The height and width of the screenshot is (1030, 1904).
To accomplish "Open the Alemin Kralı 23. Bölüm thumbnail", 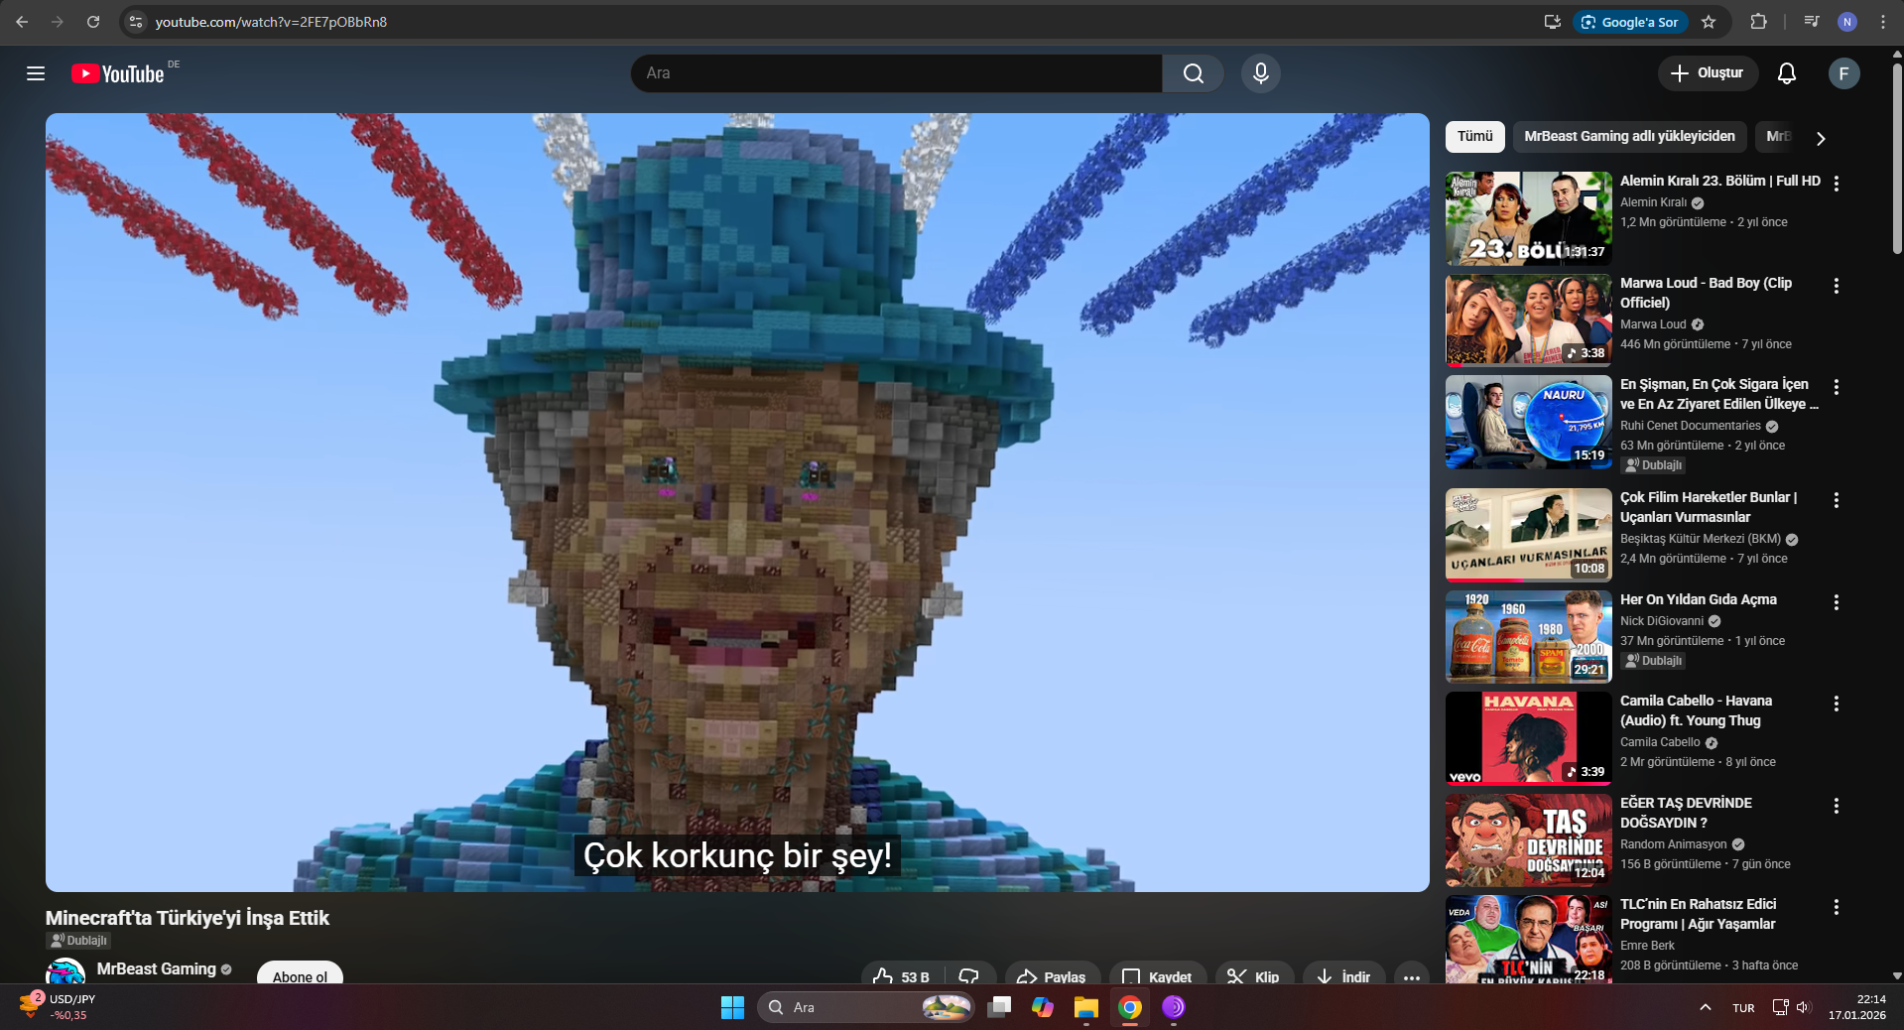I will coord(1528,218).
